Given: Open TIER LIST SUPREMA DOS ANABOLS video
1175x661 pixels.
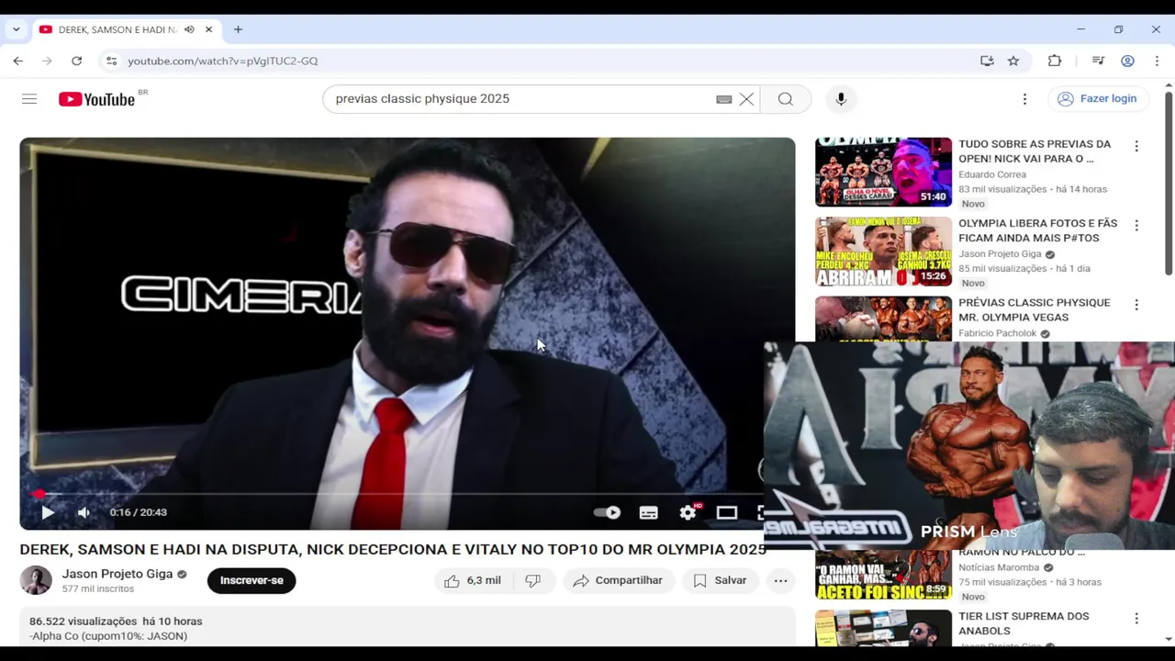Looking at the screenshot, I should tap(1024, 623).
